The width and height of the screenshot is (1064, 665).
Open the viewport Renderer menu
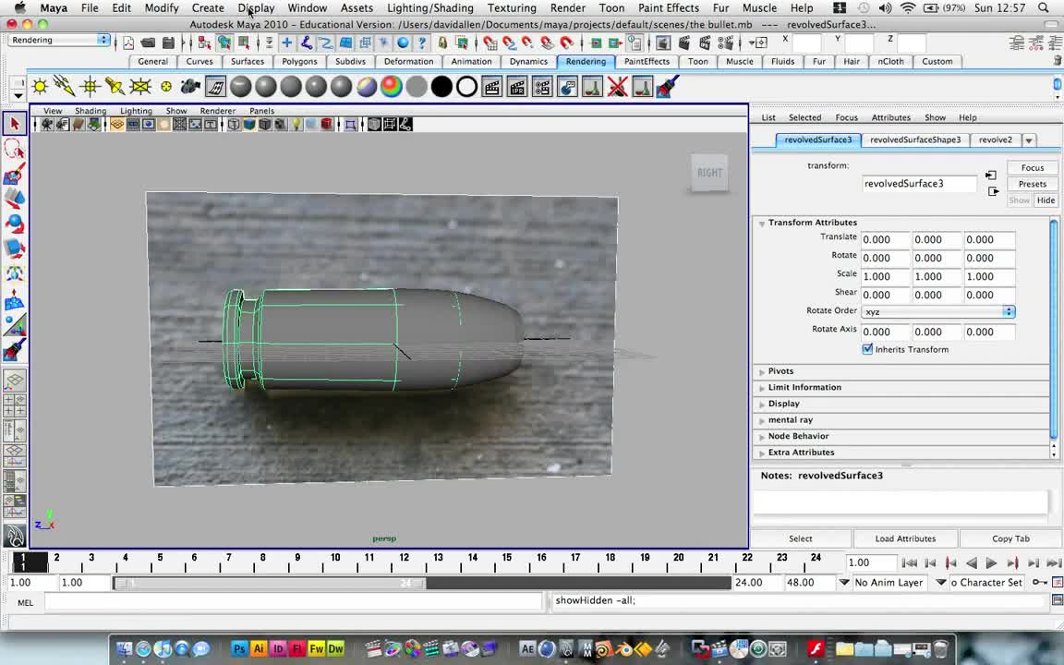[x=218, y=111]
